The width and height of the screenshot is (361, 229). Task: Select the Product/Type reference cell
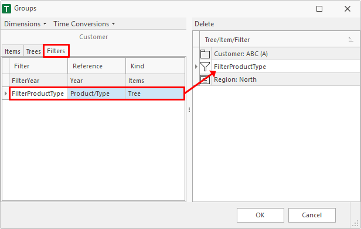coord(97,93)
